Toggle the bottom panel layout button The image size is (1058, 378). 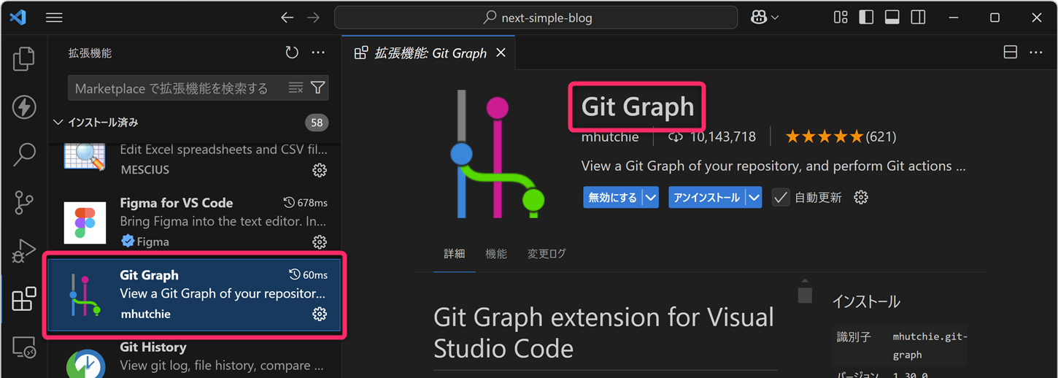click(x=892, y=18)
